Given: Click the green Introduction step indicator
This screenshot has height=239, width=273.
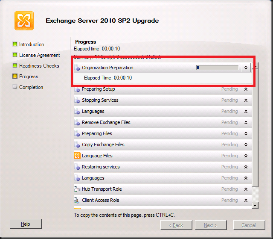Looking at the screenshot, I should 15,44.
